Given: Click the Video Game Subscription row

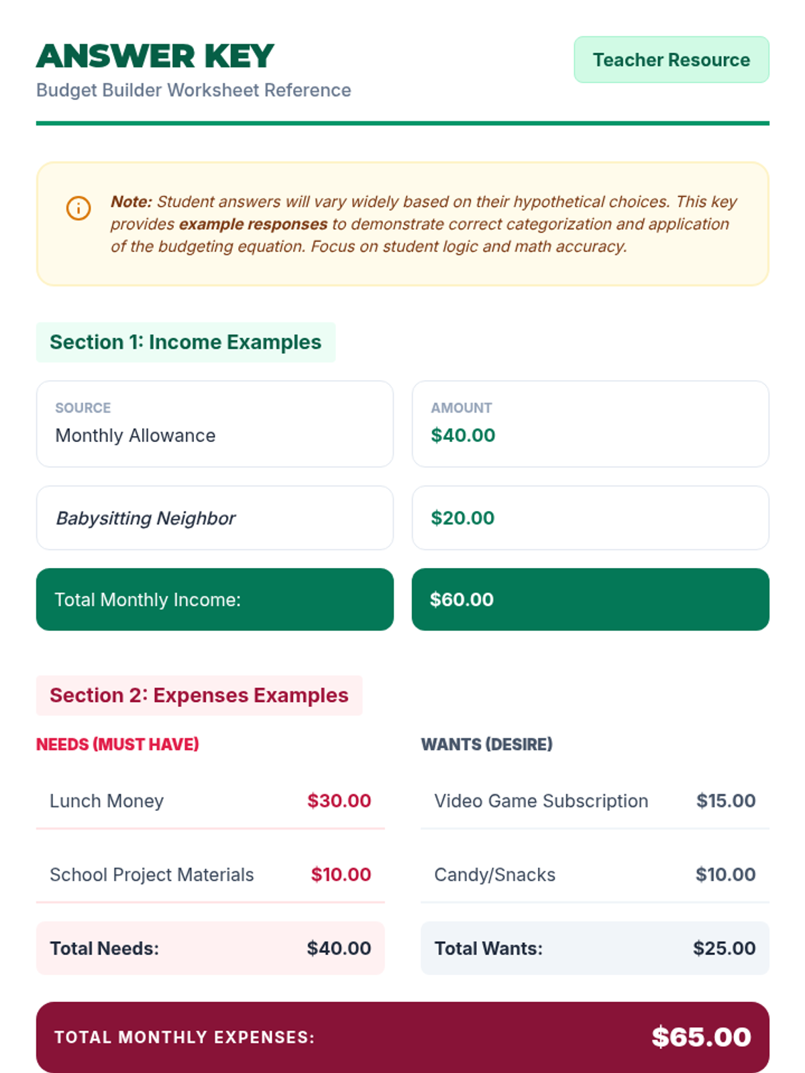Looking at the screenshot, I should (x=594, y=801).
